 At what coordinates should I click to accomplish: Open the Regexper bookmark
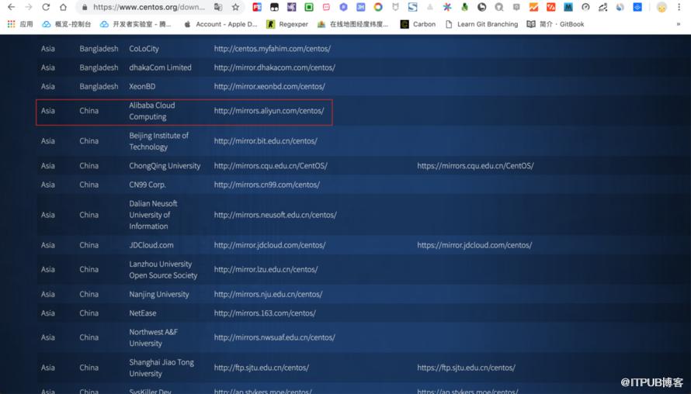(x=287, y=24)
